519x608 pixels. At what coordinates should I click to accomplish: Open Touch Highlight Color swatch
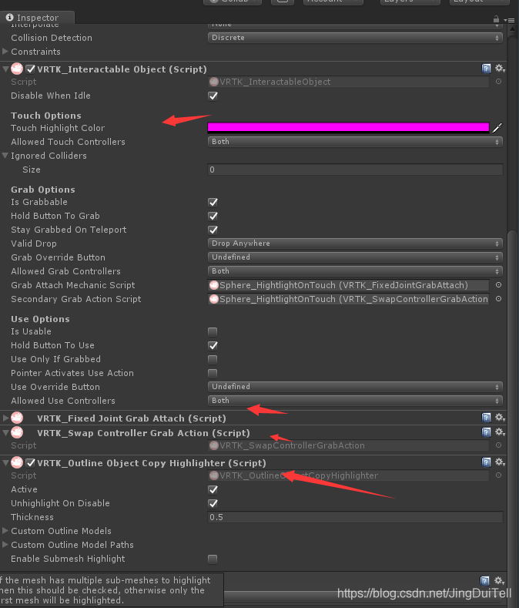[348, 128]
